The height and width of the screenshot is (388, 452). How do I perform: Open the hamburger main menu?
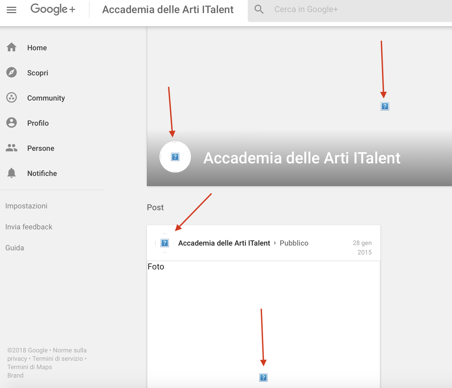click(x=12, y=10)
